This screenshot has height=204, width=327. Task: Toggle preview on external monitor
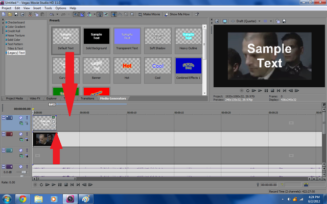coord(225,21)
